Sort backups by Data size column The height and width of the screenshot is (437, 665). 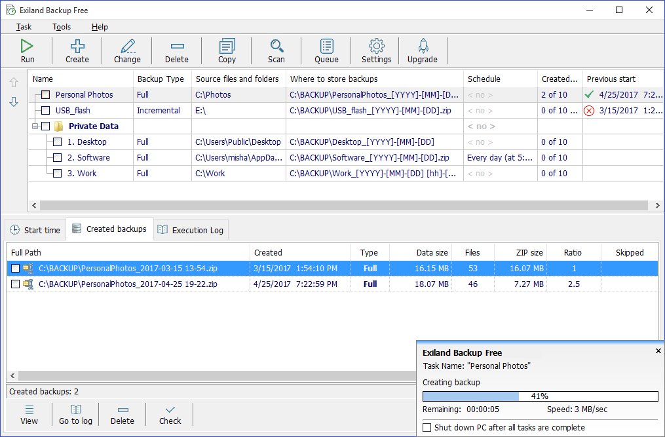421,253
